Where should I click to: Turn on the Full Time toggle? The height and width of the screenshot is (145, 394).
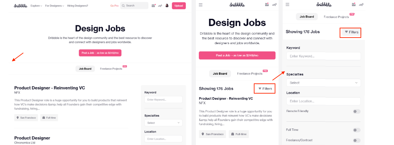point(357,130)
